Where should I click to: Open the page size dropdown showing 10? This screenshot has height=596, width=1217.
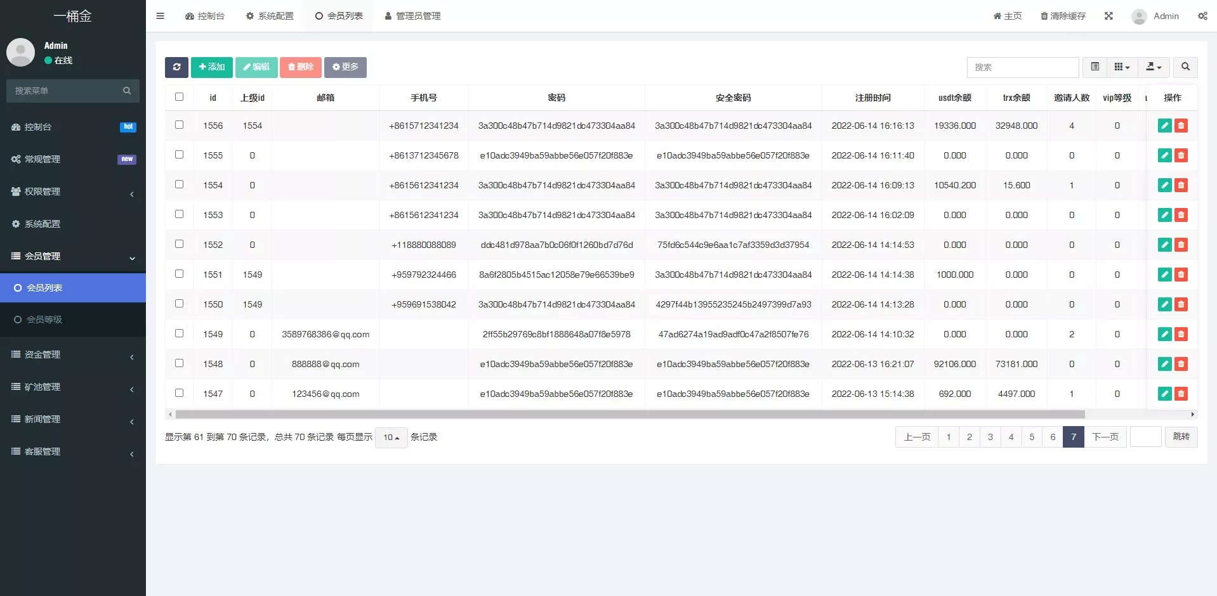point(391,437)
